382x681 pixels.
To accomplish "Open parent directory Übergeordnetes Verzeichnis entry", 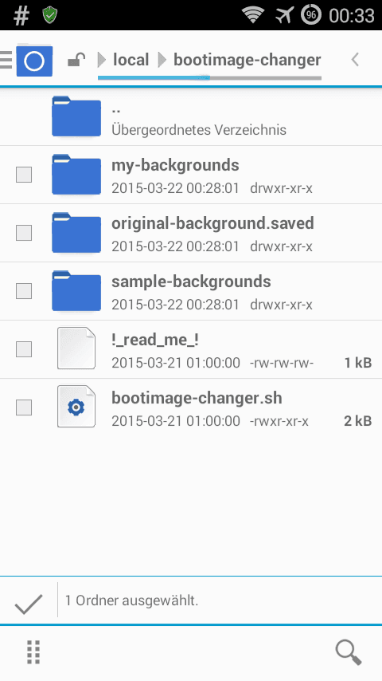I will click(191, 117).
